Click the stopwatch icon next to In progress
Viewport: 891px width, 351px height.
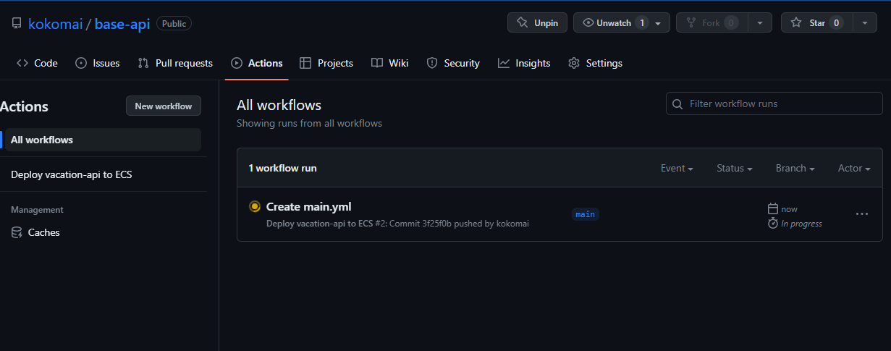pyautogui.click(x=773, y=223)
